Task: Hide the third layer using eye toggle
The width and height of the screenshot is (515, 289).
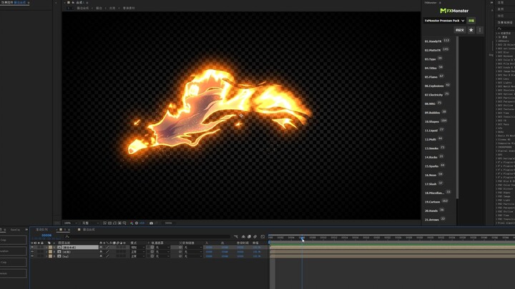Action: (32, 255)
